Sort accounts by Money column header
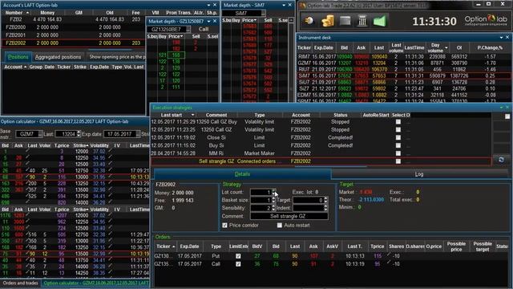This screenshot has height=289, width=513. pos(47,13)
